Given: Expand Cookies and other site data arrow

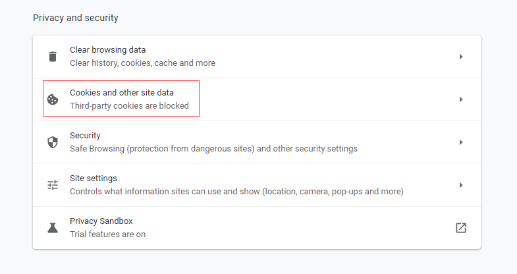Looking at the screenshot, I should point(461,99).
